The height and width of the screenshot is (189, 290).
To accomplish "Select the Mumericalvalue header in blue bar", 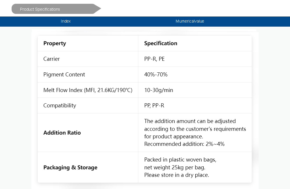I will tap(190, 21).
